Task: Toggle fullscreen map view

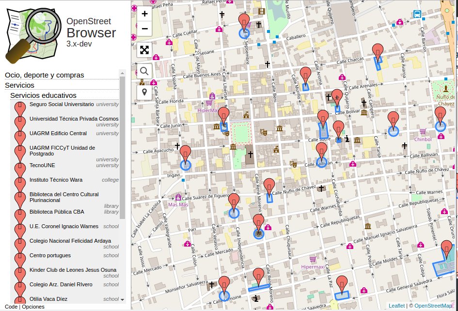Action: click(x=144, y=50)
